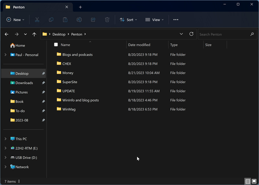Open the See more ellipsis menu
The image size is (259, 185).
click(x=176, y=20)
